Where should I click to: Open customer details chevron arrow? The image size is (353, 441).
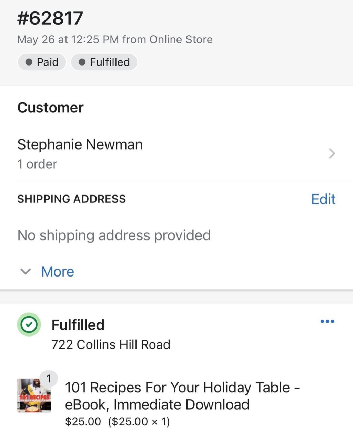coord(332,153)
